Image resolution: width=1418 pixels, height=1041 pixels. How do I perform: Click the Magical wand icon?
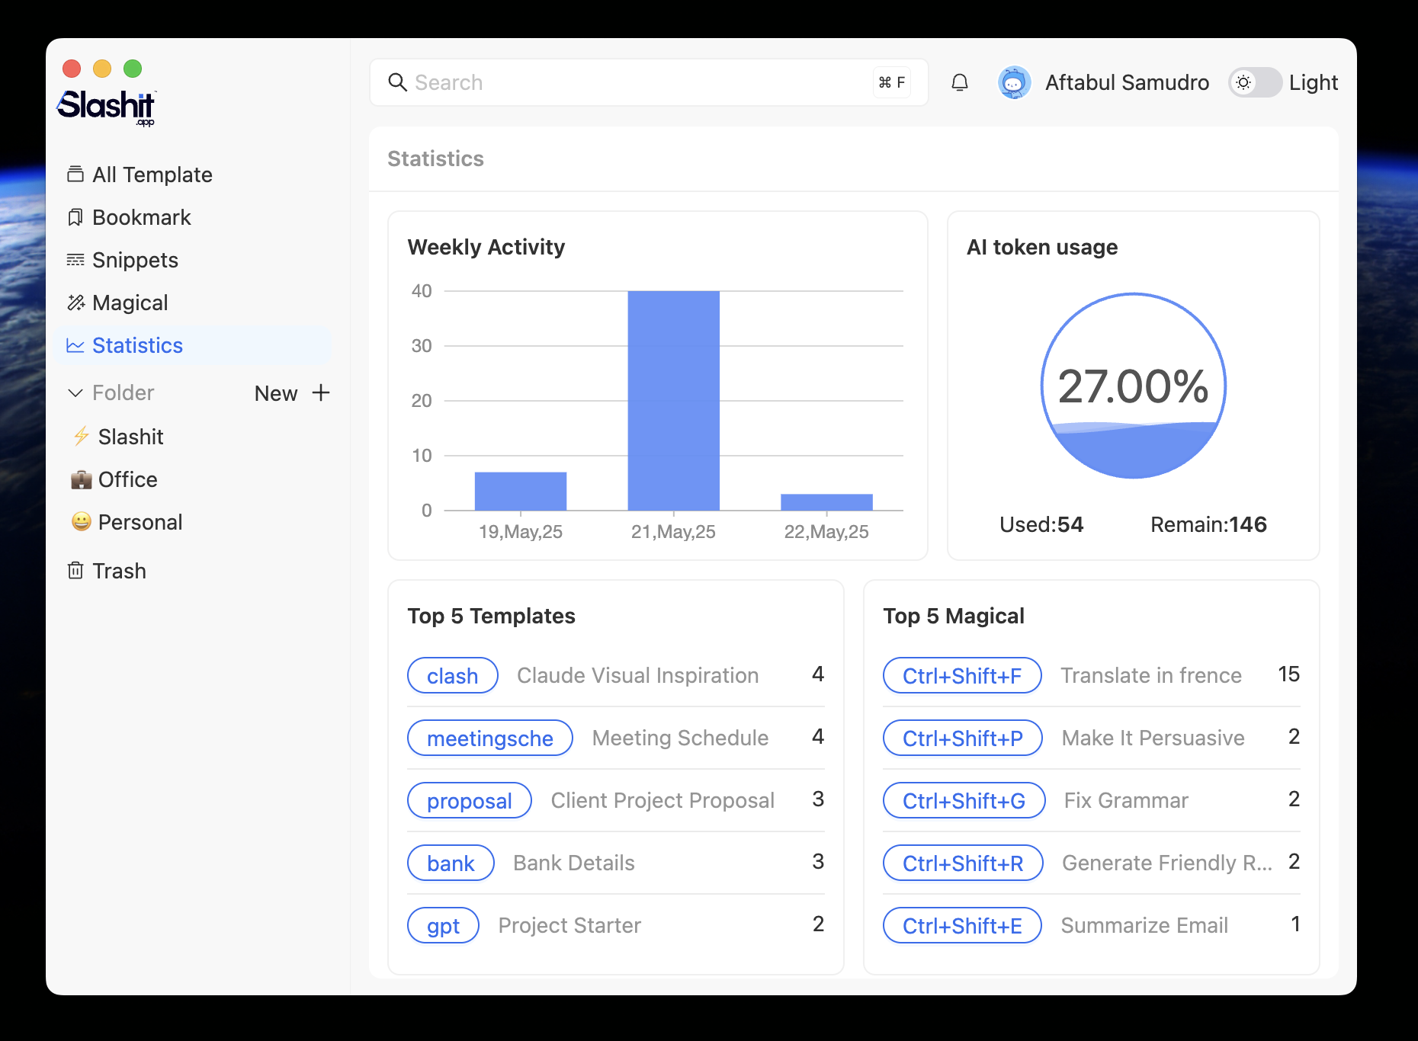(x=75, y=303)
